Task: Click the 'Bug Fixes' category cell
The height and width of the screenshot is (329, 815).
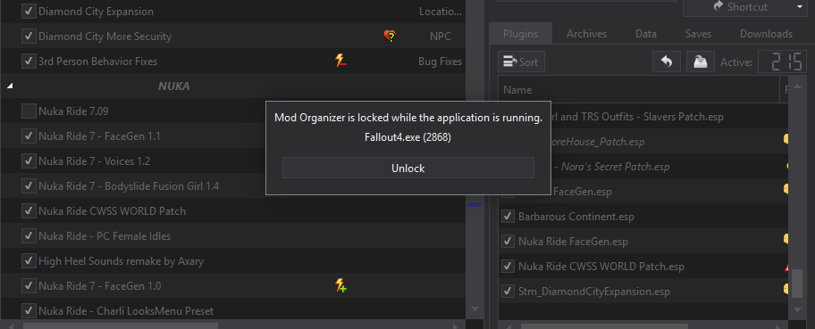Action: coord(440,62)
